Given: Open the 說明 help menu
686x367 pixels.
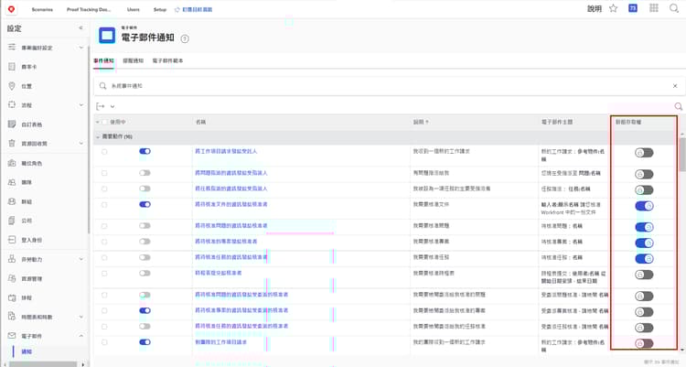Looking at the screenshot, I should [595, 8].
